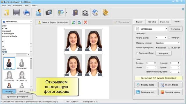Switch to the Разметка tab

tap(152, 22)
